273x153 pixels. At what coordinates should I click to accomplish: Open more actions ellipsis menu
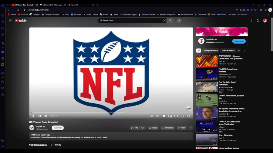tap(191, 128)
